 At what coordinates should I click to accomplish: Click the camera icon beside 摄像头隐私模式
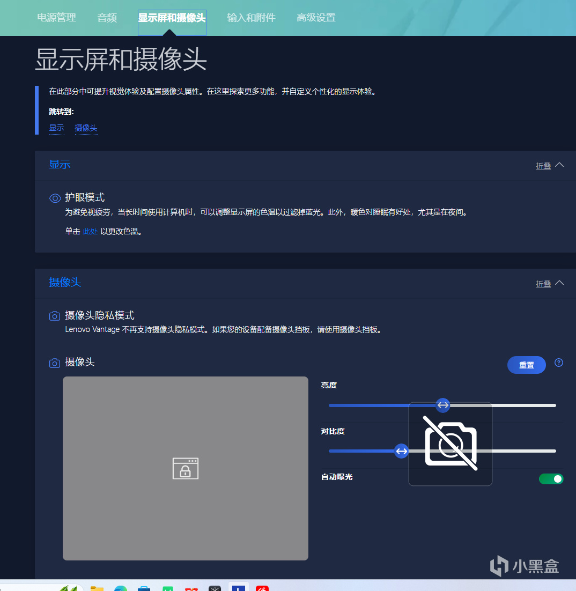[55, 316]
